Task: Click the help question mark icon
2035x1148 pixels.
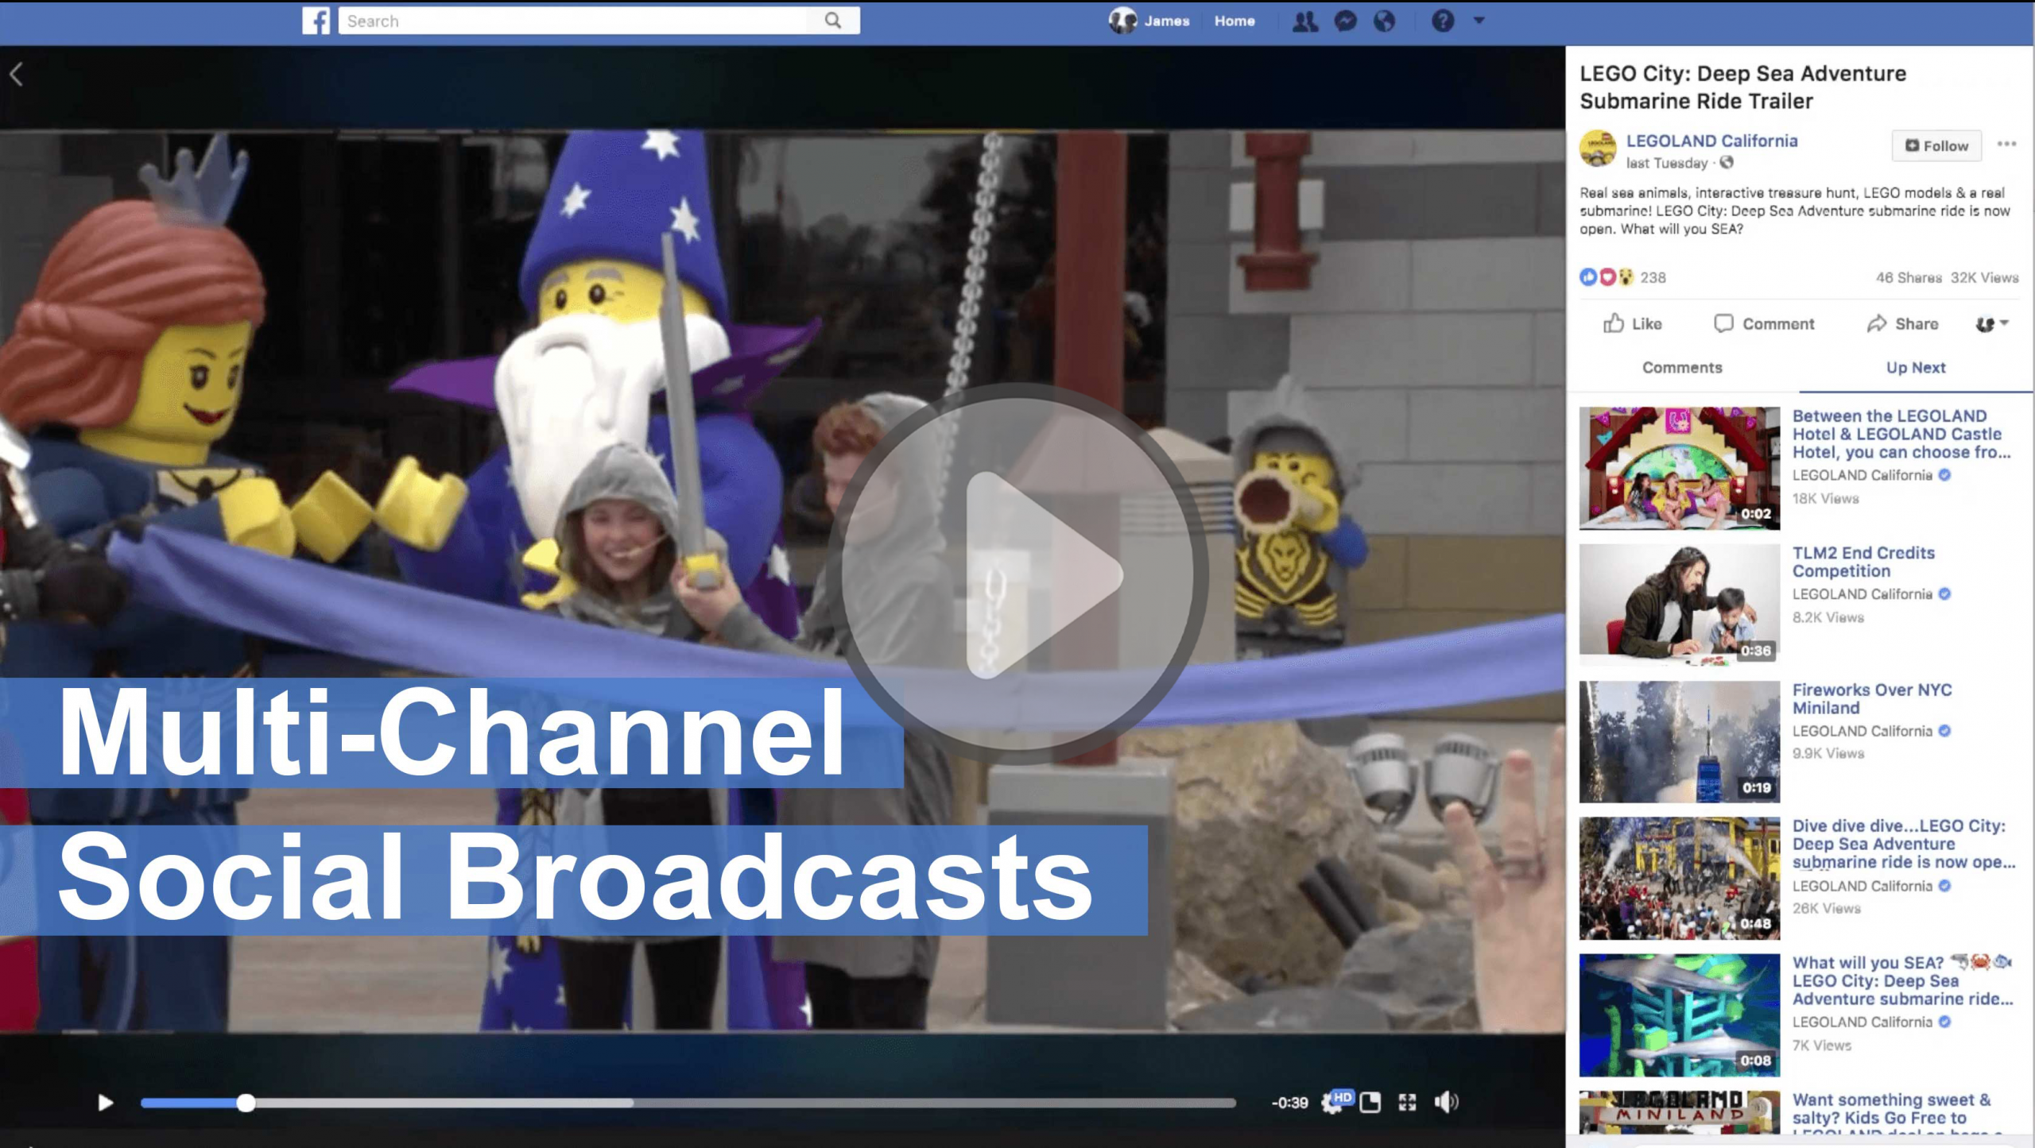Action: [x=1443, y=21]
